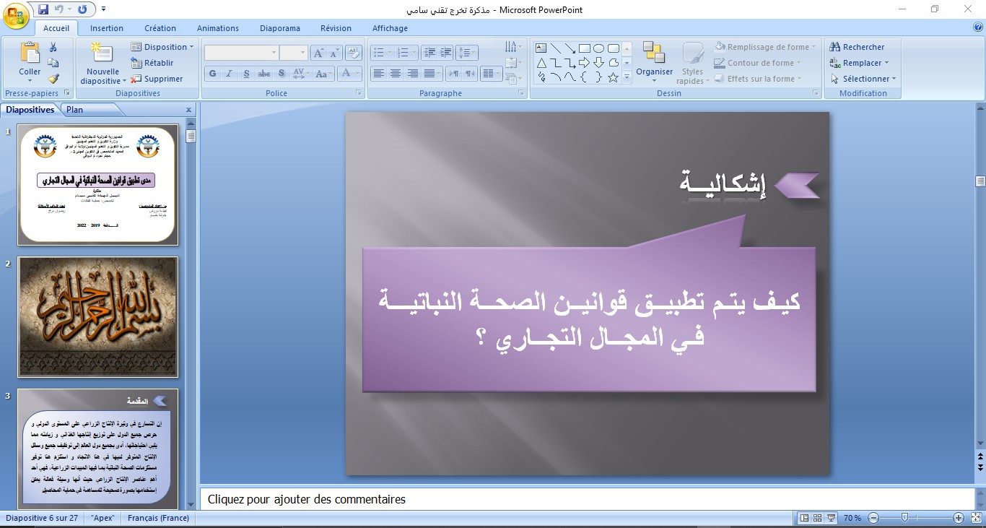The height and width of the screenshot is (528, 986).
Task: Toggle numbered list formatting
Action: point(403,51)
